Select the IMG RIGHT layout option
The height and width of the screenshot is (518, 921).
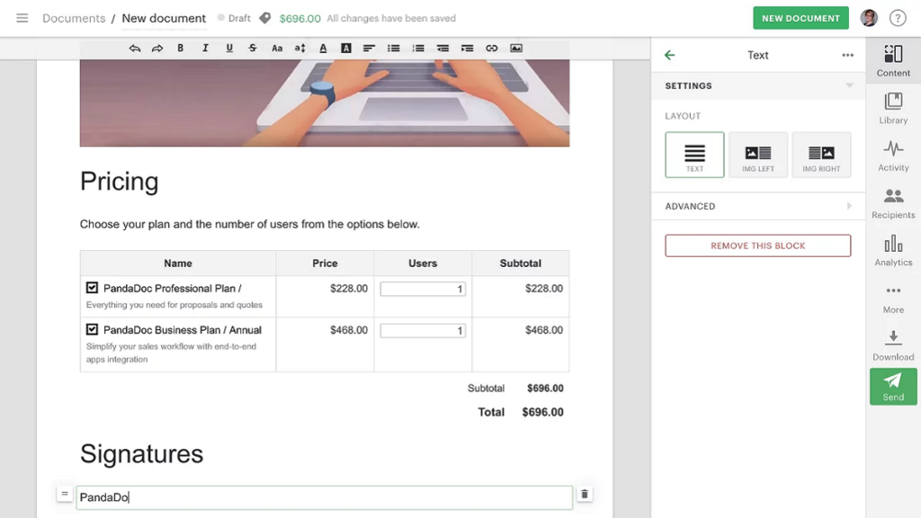pos(821,155)
